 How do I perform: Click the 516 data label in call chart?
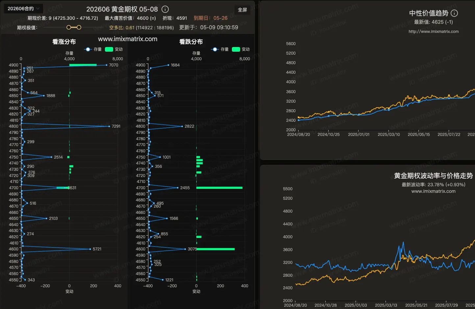(x=33, y=203)
